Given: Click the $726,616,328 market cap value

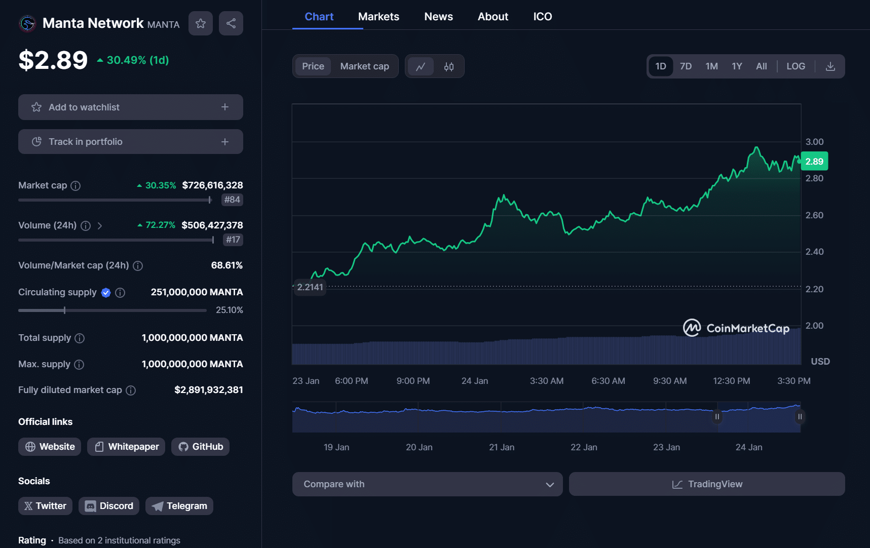Looking at the screenshot, I should tap(213, 185).
